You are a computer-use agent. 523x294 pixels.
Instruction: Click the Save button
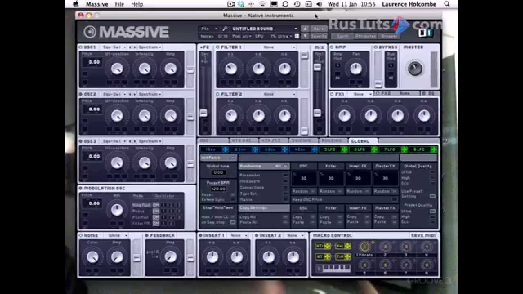pos(319,29)
